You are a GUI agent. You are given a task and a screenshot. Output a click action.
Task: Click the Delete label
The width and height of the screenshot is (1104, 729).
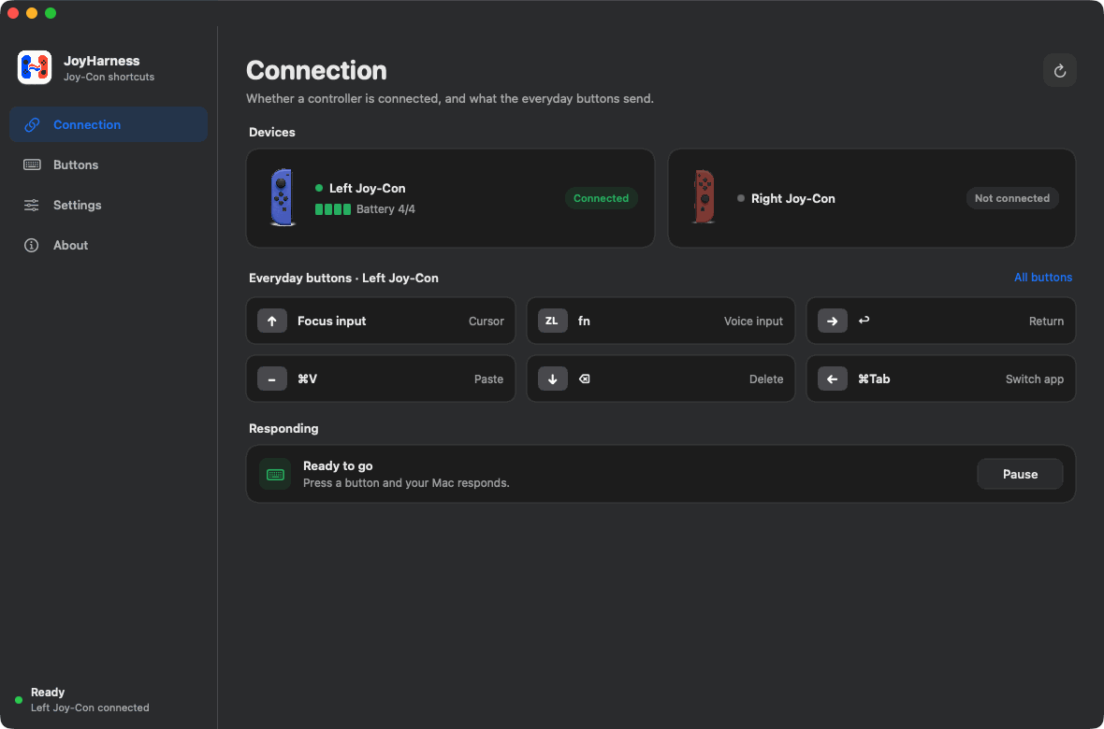(x=766, y=379)
